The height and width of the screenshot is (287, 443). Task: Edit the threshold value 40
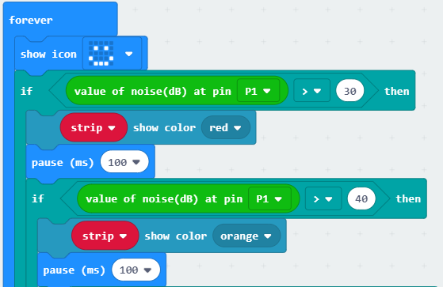[x=361, y=198]
